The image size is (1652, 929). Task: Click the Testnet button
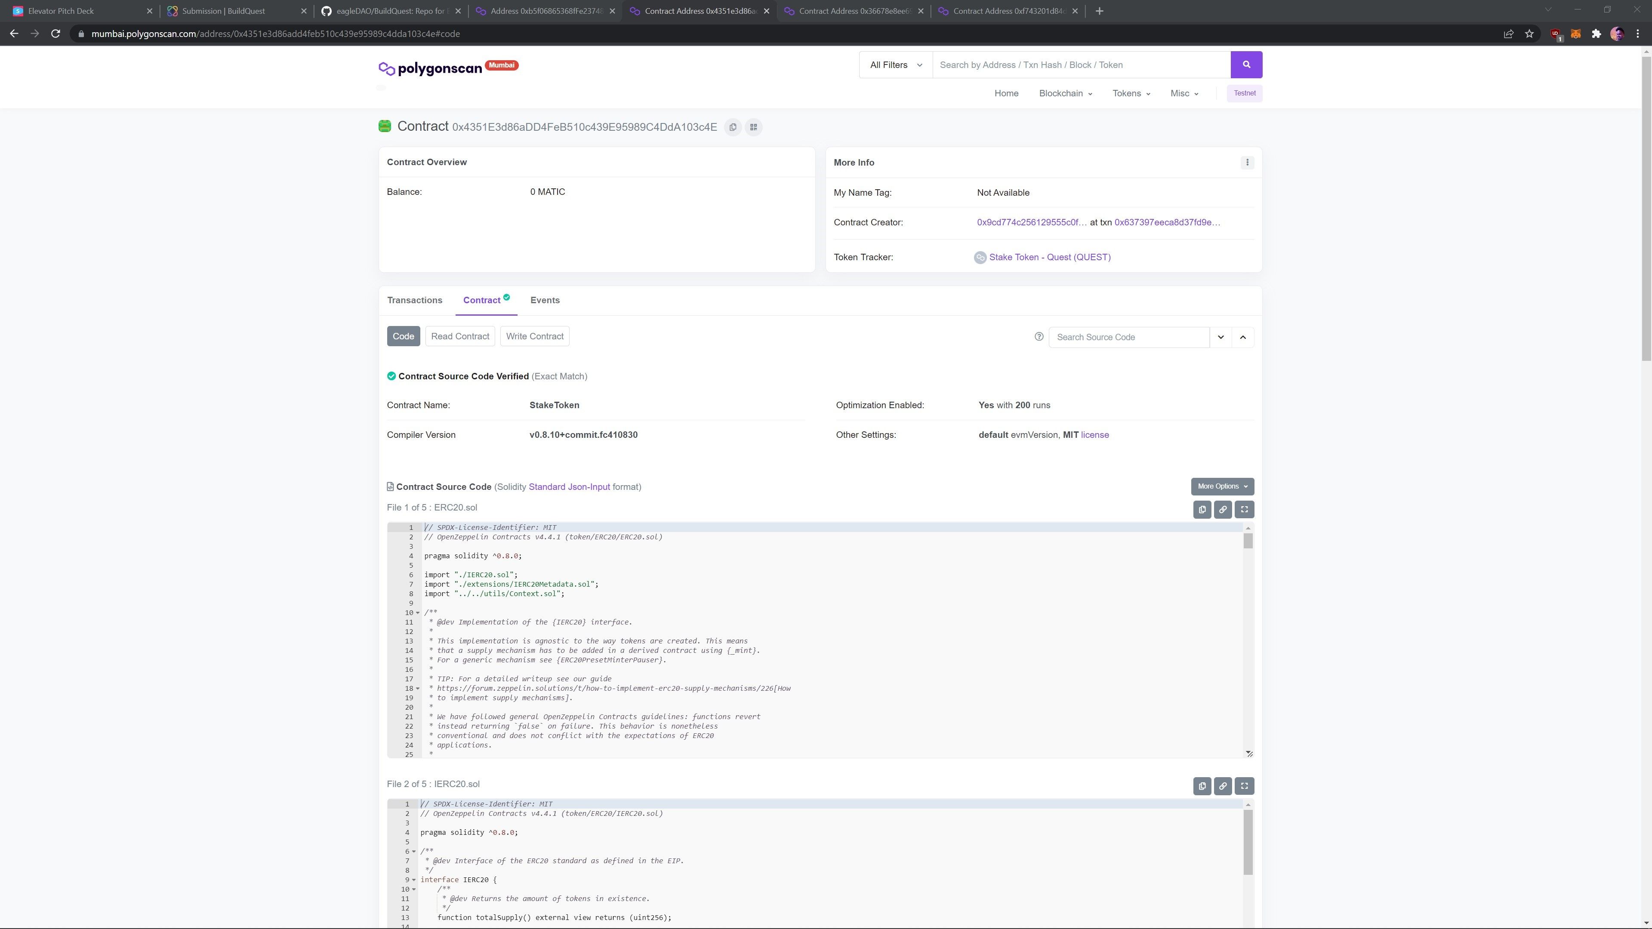point(1244,94)
